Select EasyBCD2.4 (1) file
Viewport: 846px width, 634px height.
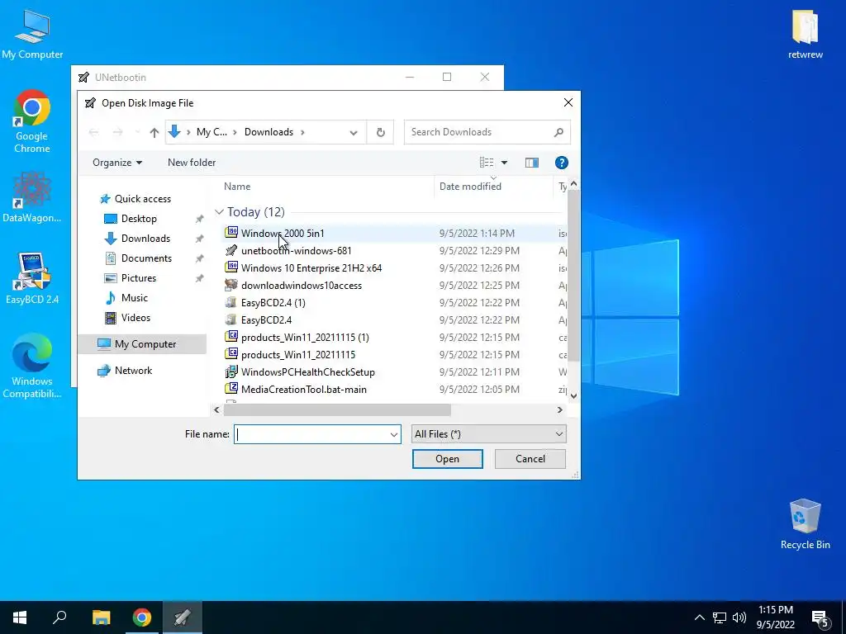pyautogui.click(x=394, y=302)
